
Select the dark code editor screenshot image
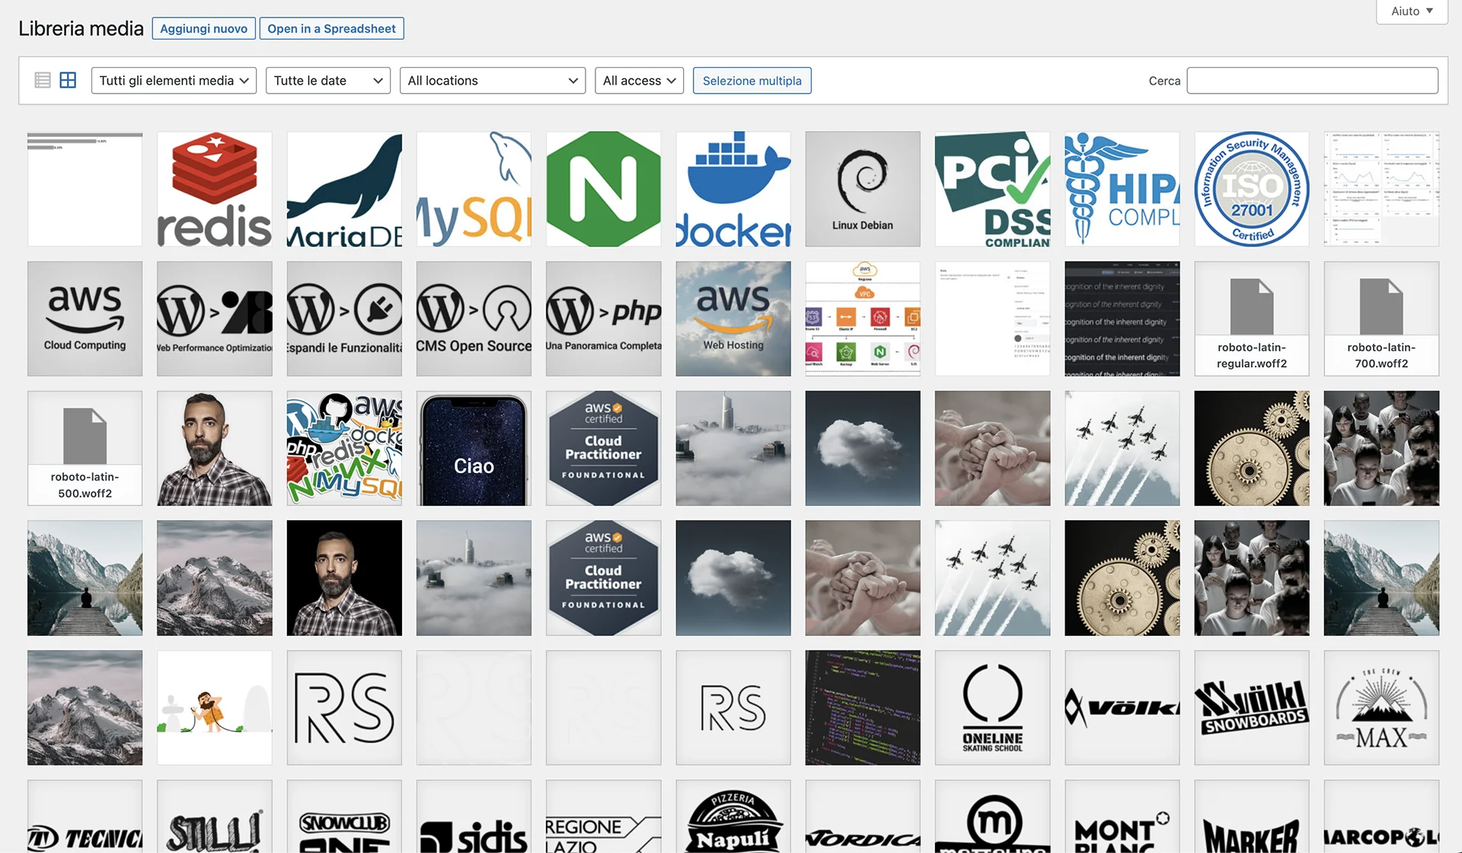[863, 708]
